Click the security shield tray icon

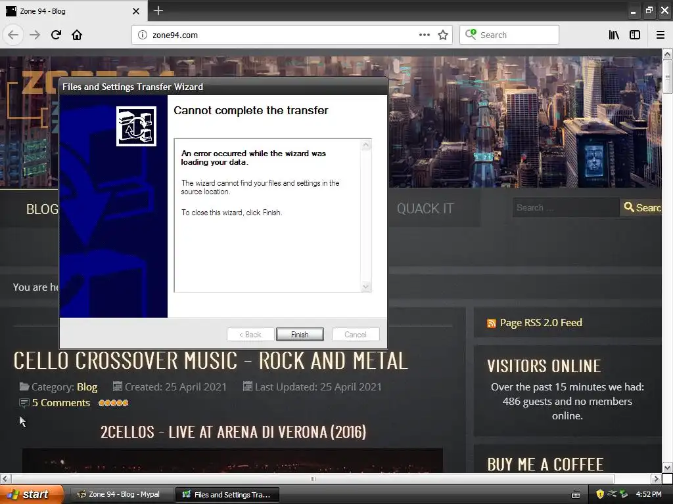600,494
